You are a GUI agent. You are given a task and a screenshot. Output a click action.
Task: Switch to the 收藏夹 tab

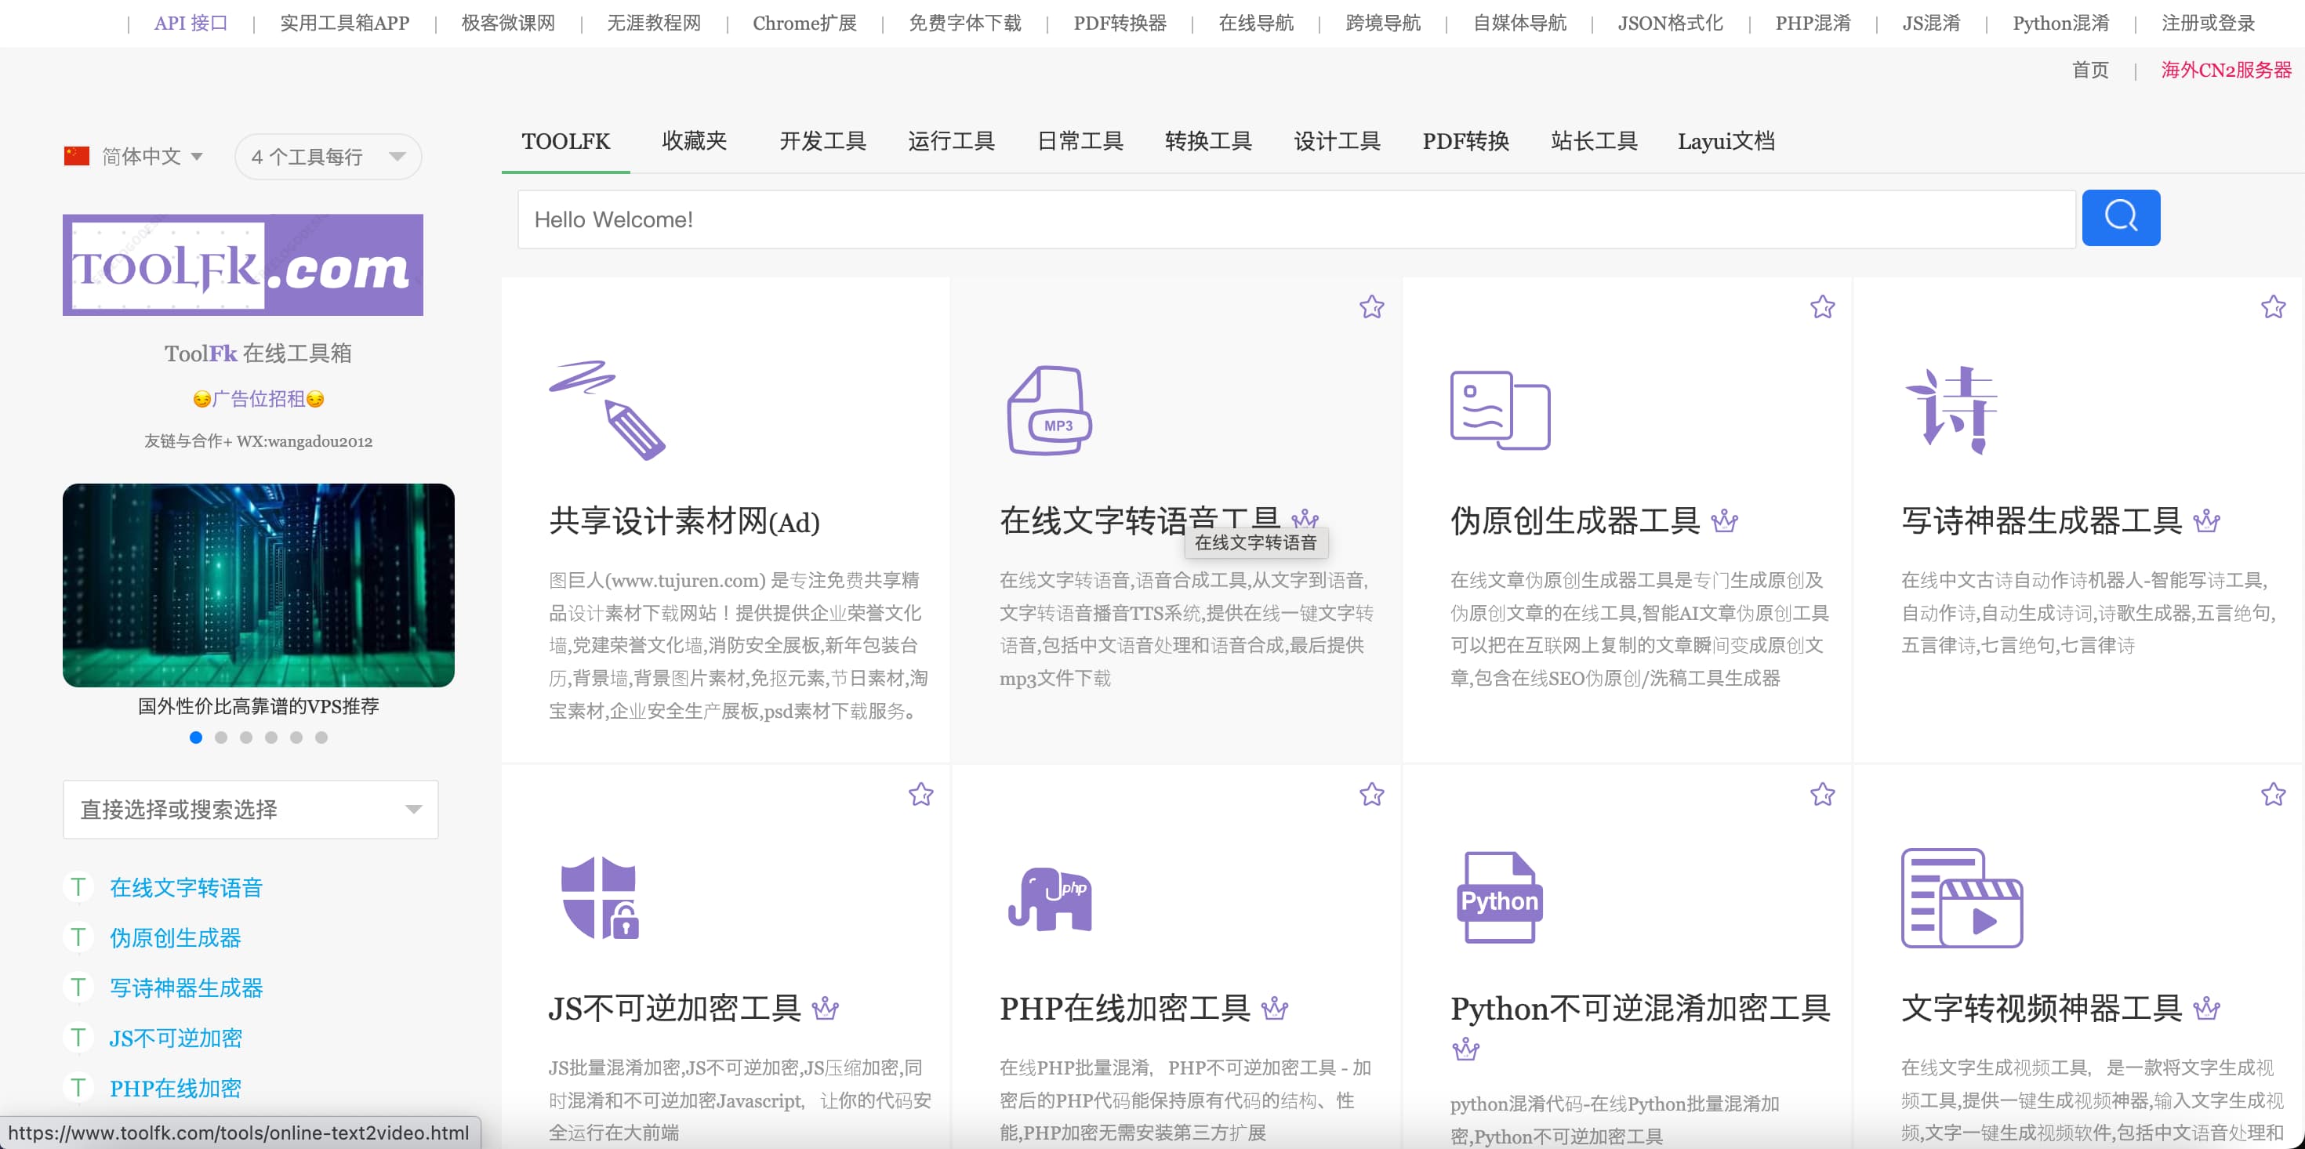pyautogui.click(x=695, y=141)
